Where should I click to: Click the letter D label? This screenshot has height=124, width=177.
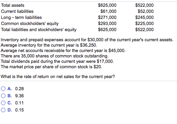(x=9, y=110)
